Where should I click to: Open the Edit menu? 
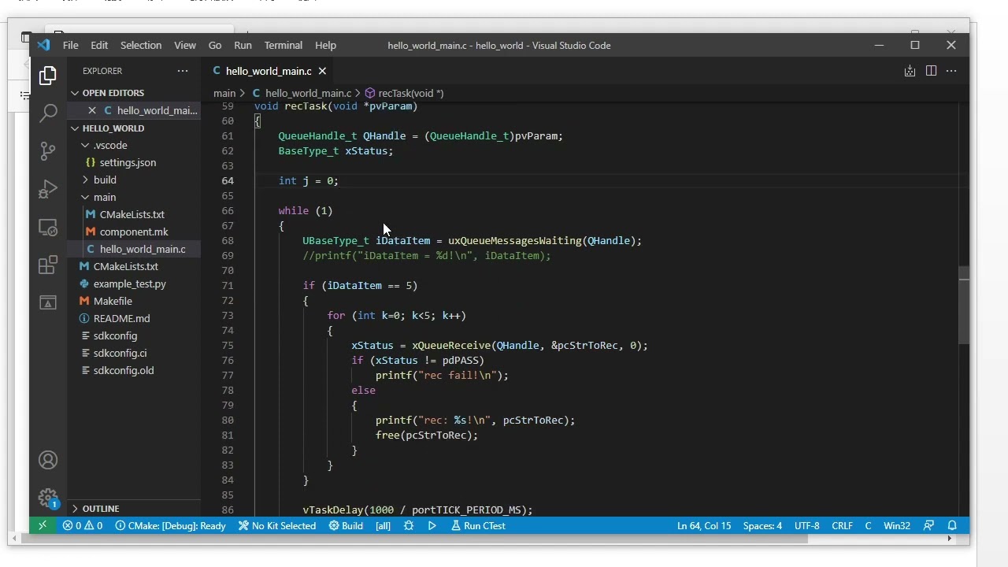point(99,45)
